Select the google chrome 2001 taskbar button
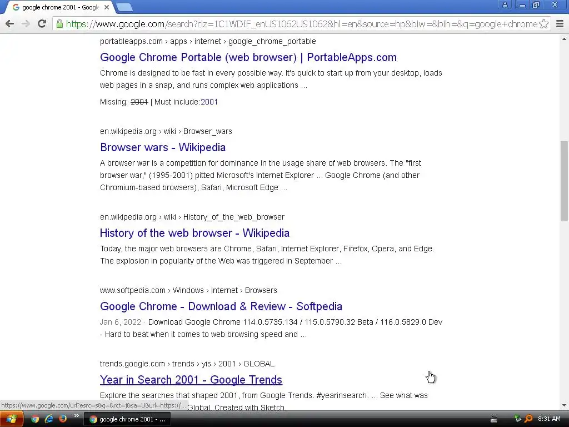This screenshot has width=569, height=427. pyautogui.click(x=128, y=419)
